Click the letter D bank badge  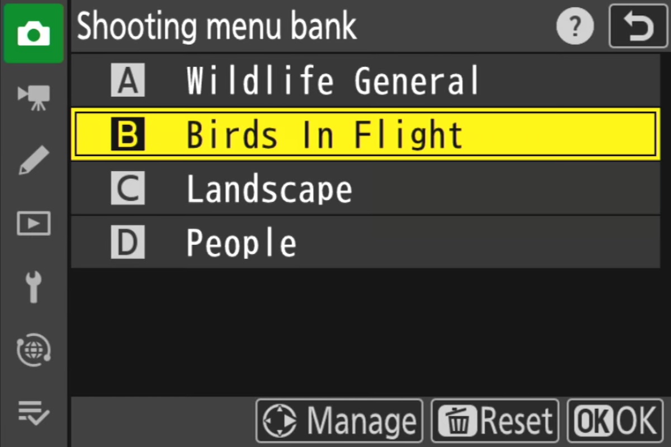(x=127, y=242)
